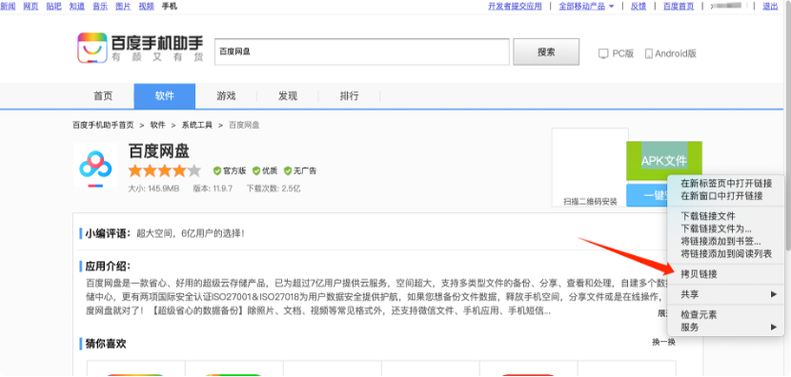Open the 排行 tab
The image size is (791, 377).
click(349, 96)
